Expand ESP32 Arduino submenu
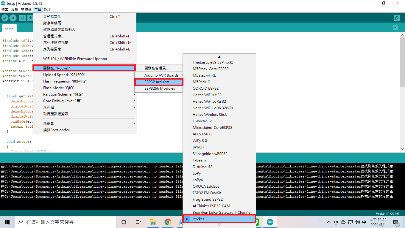405x228 pixels. coord(159,82)
